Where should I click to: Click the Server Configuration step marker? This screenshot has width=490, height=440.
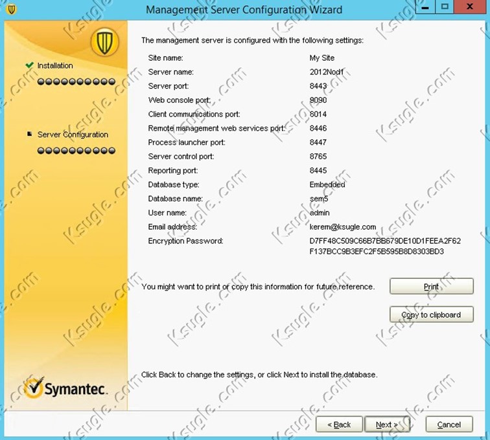click(x=30, y=134)
